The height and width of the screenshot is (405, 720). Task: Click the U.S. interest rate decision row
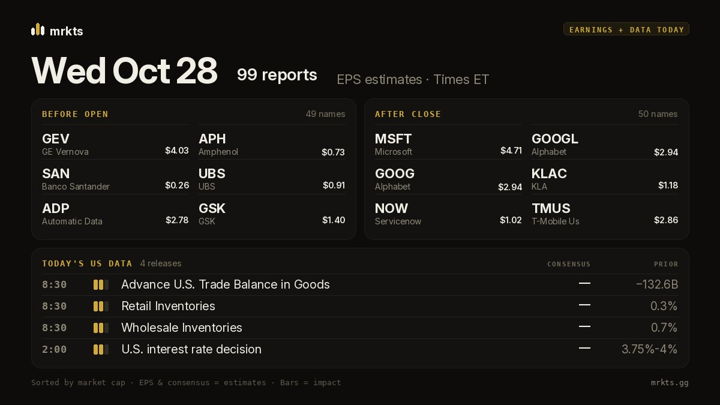pos(360,349)
